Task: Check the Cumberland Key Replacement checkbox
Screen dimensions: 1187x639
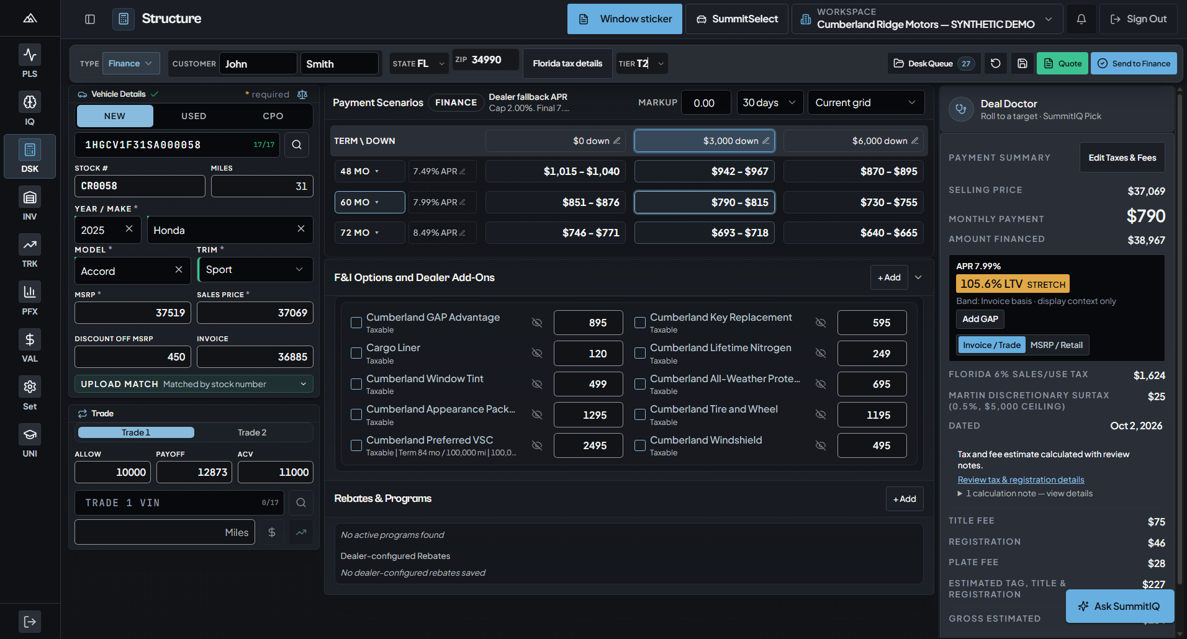Action: click(x=640, y=323)
